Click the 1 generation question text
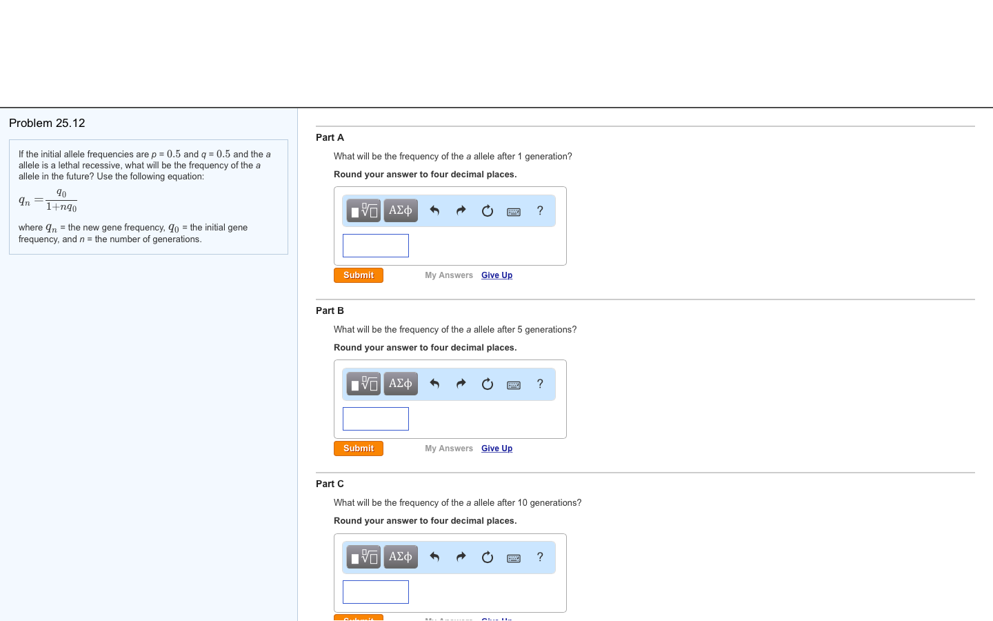Screen dimensions: 993x621 (453, 157)
